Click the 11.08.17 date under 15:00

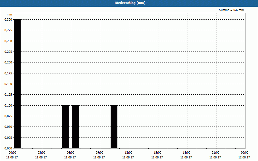coord(157,157)
